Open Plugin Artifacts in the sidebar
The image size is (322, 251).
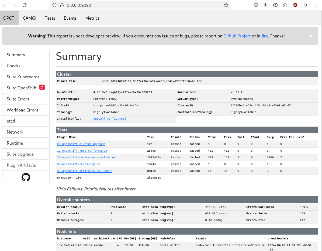[x=26, y=165]
